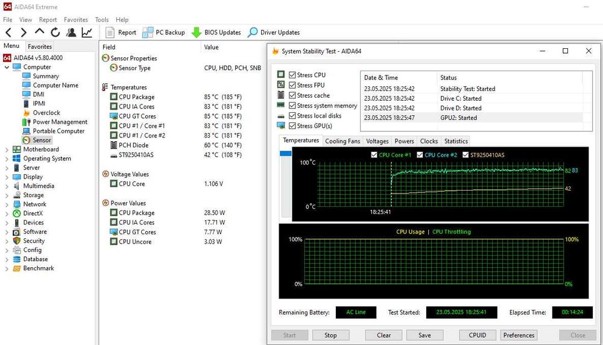Click the PCH Diode chip icon
The width and height of the screenshot is (603, 345).
click(113, 145)
